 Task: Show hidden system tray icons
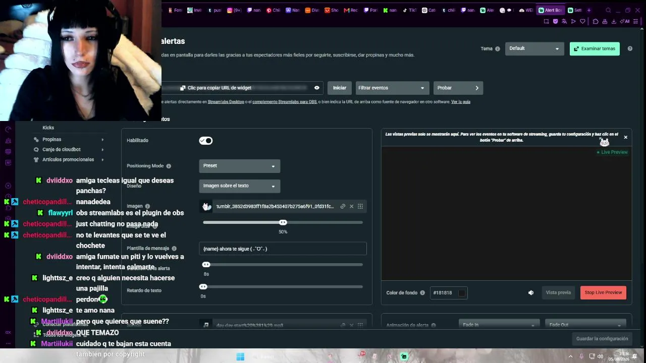click(x=571, y=356)
